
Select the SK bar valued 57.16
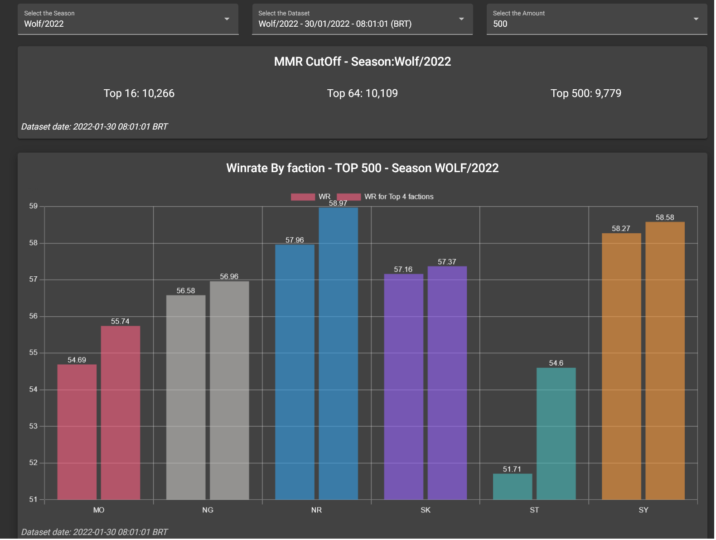[x=404, y=387]
